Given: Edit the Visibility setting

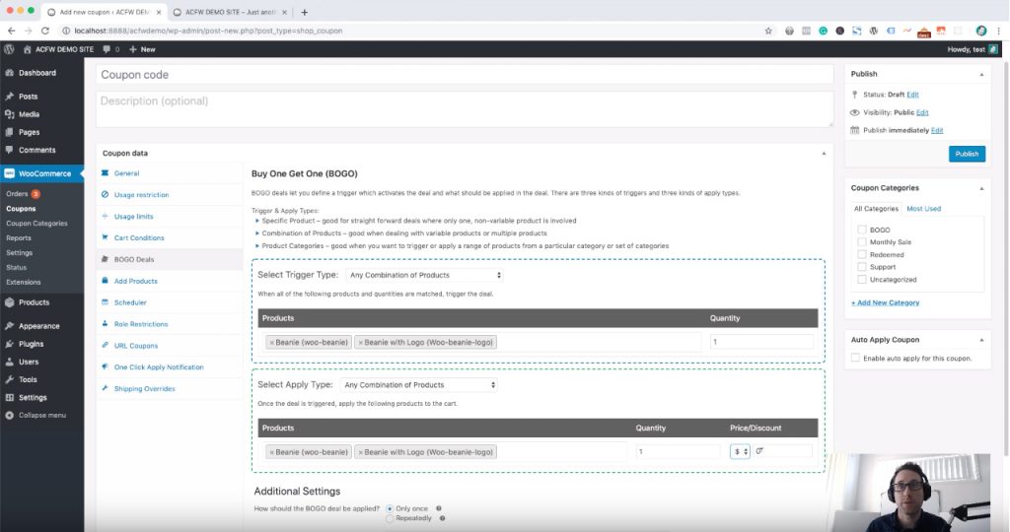Looking at the screenshot, I should (x=922, y=112).
